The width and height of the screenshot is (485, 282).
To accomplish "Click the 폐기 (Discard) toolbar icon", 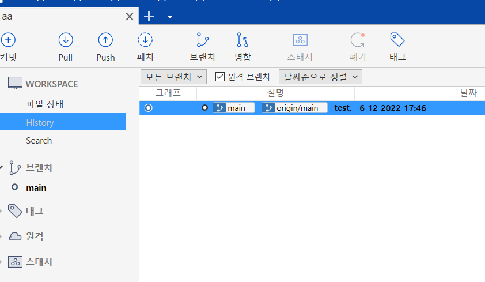I will pyautogui.click(x=358, y=40).
